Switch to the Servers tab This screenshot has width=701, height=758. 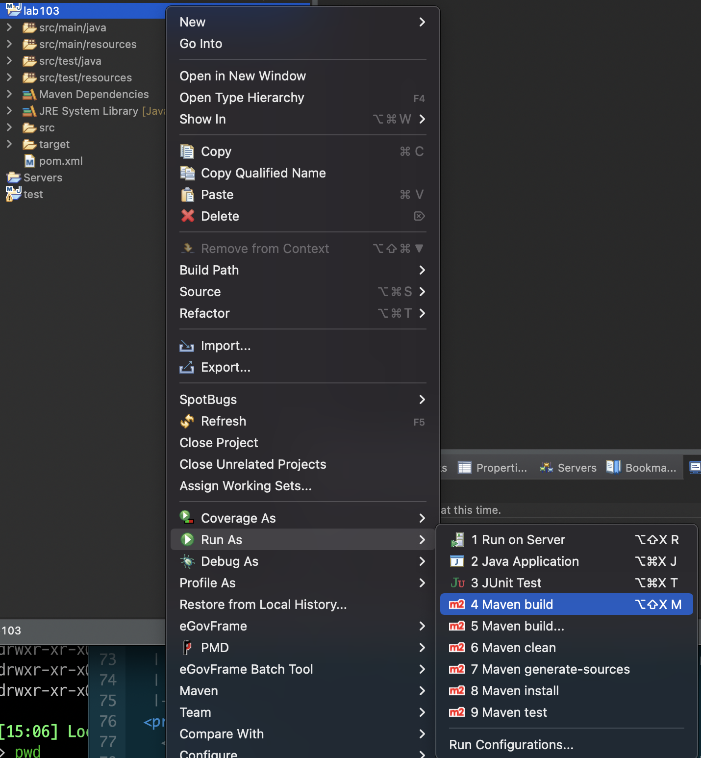[568, 468]
